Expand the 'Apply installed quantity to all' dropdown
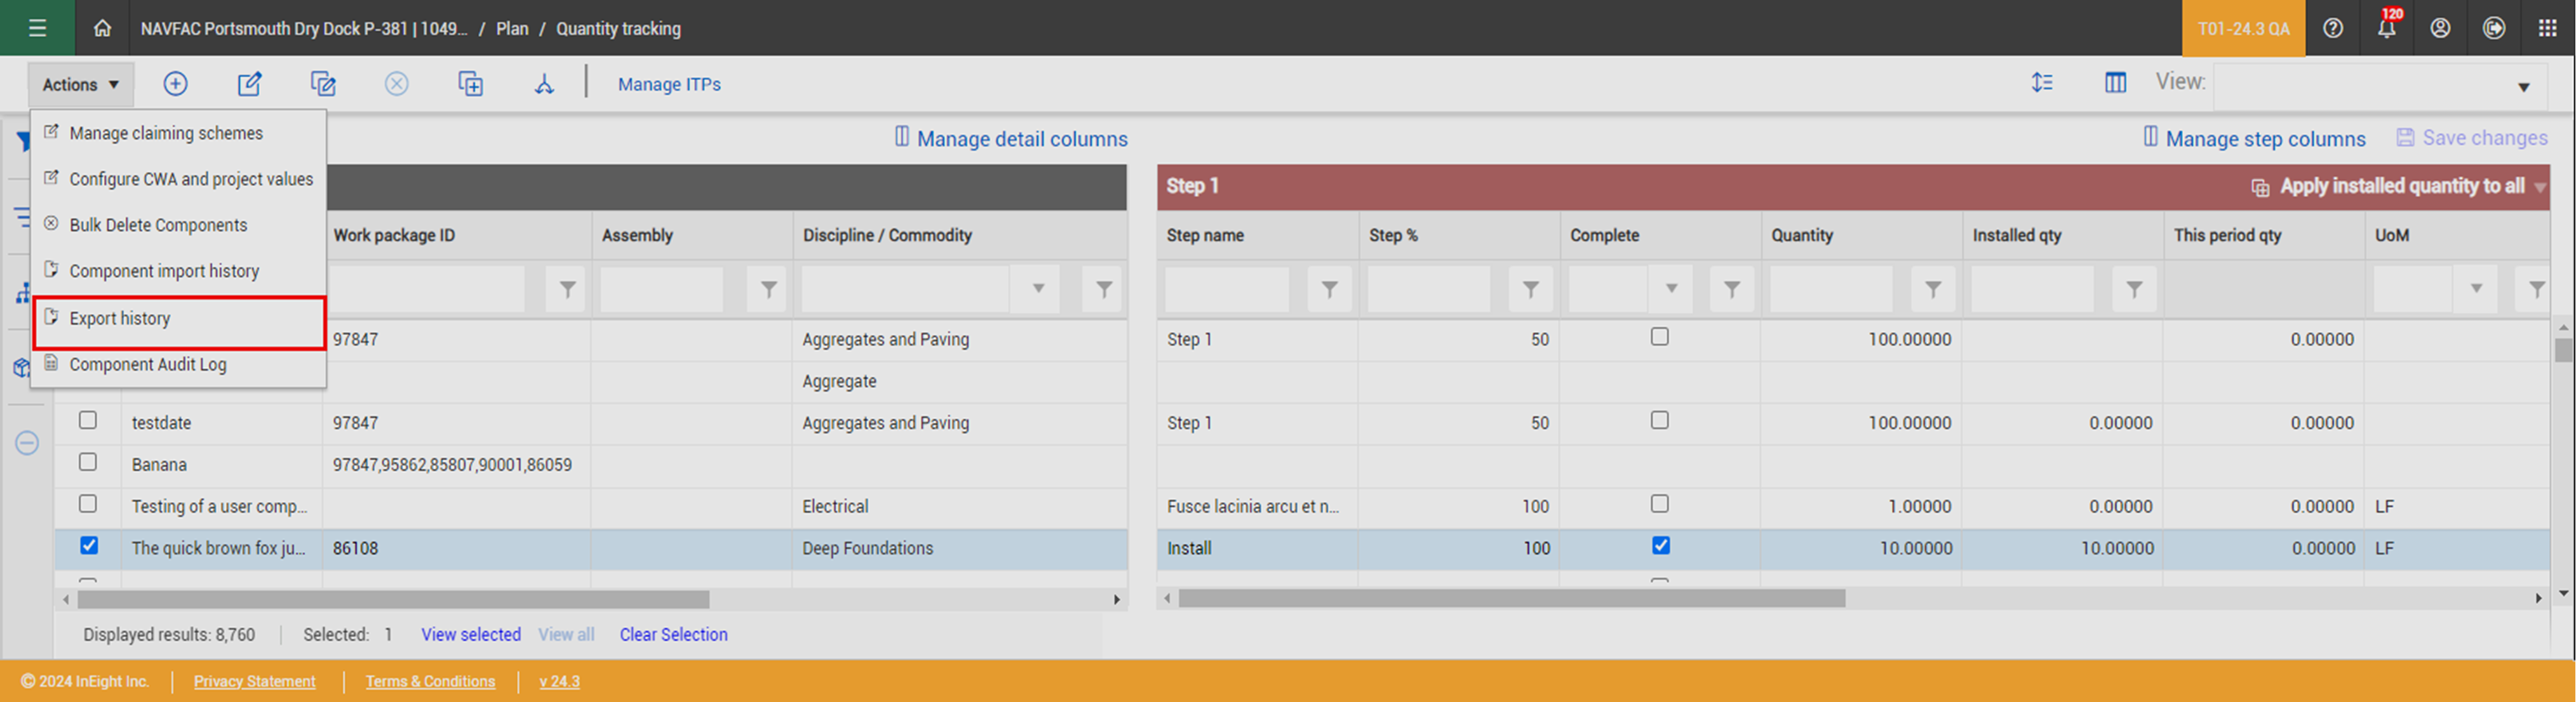Image resolution: width=2576 pixels, height=702 pixels. coord(2542,186)
